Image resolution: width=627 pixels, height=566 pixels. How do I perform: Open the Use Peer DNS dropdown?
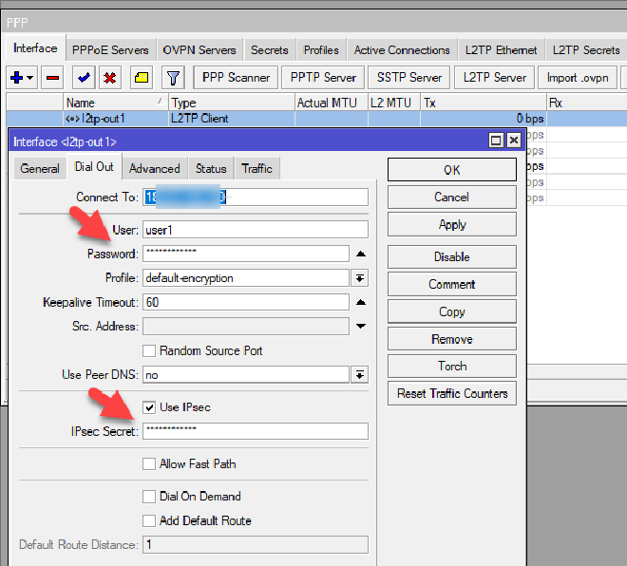360,375
